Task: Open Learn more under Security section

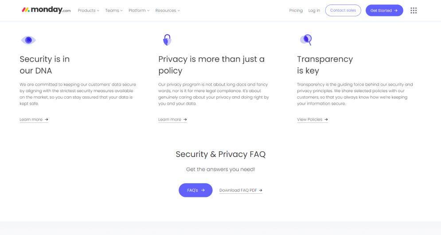Action: coord(31,120)
